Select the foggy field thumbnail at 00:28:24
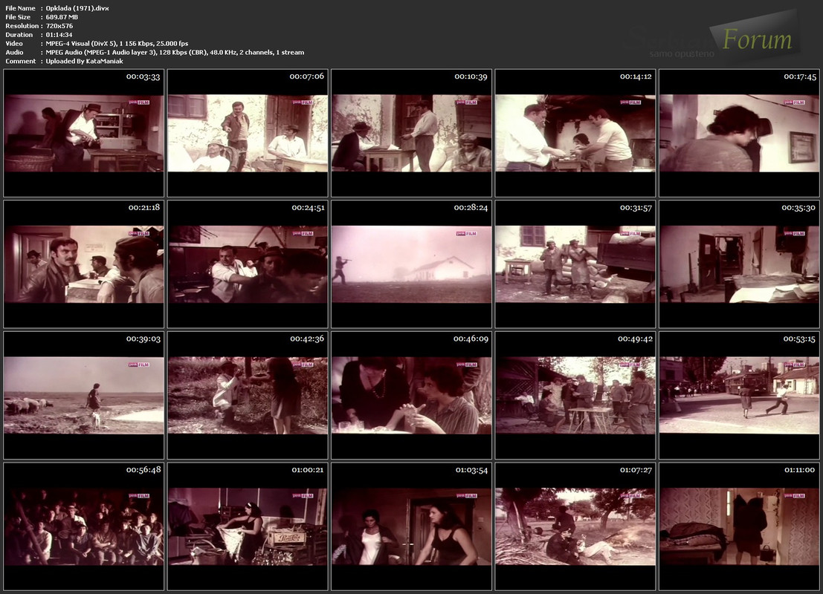Screen dimensions: 823x594 [x=412, y=264]
